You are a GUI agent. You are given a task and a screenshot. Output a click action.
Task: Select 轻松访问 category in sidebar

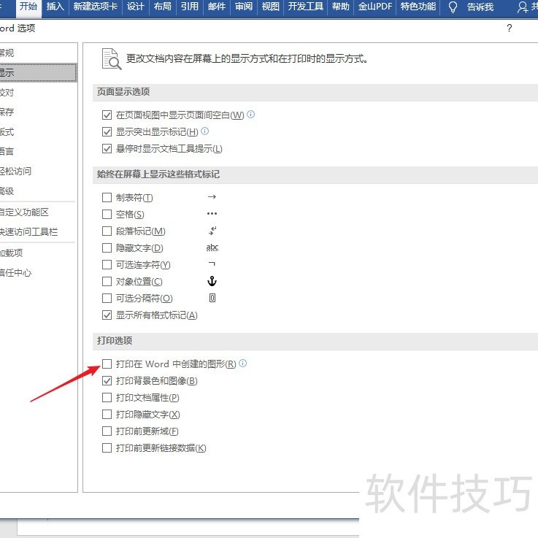tap(38, 171)
